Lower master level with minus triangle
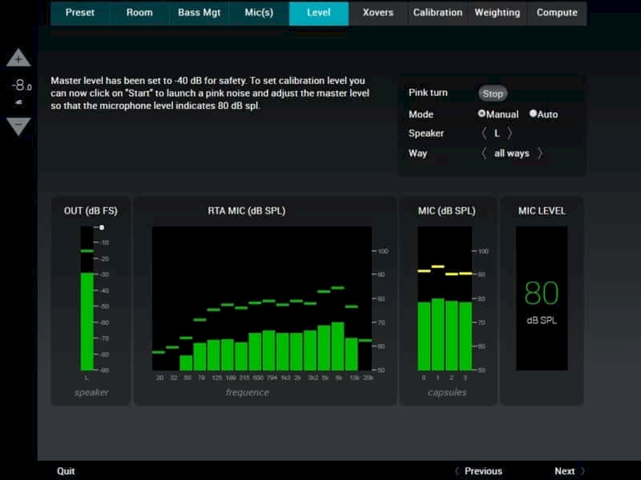Image resolution: width=641 pixels, height=480 pixels. pos(18,126)
